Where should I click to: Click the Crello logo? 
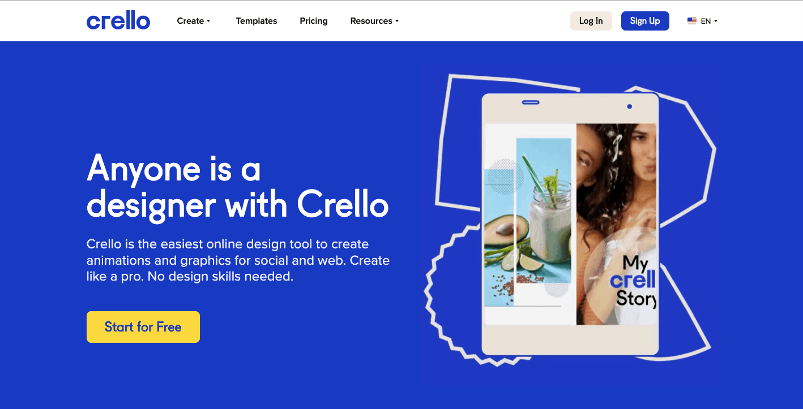118,21
